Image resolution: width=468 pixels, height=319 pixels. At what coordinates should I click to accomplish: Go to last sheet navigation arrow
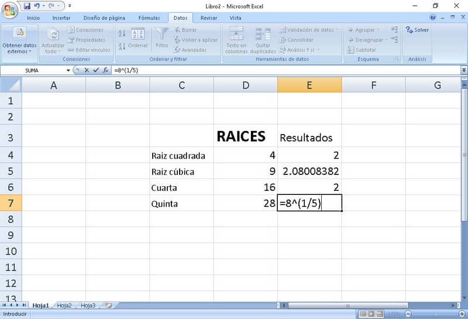[x=24, y=305]
